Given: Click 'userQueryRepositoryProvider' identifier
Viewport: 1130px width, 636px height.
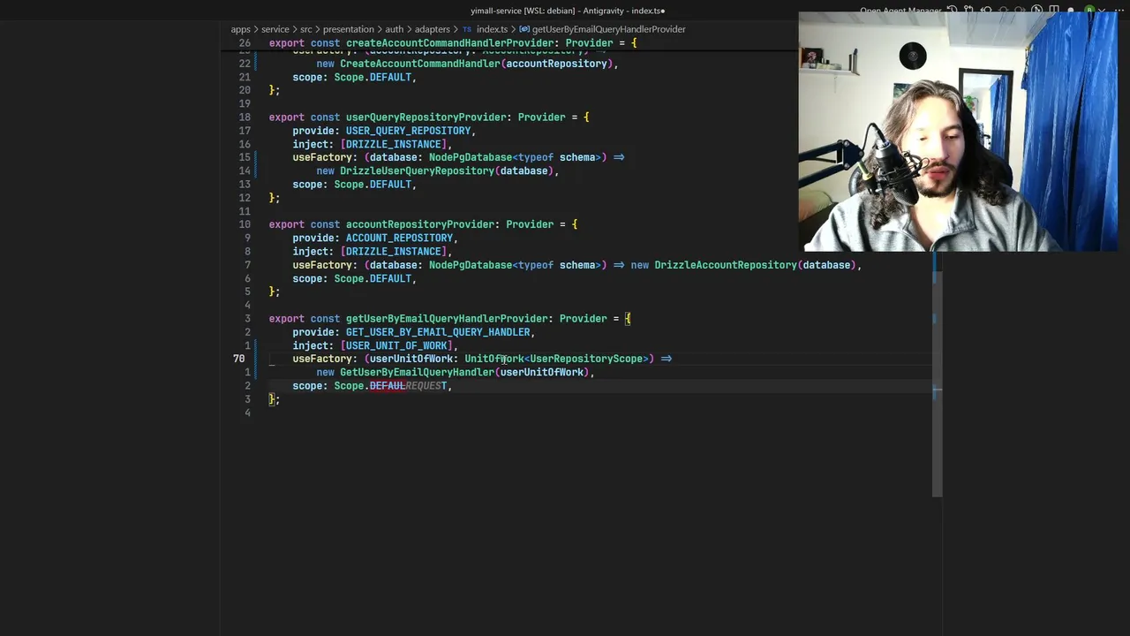Looking at the screenshot, I should [426, 117].
